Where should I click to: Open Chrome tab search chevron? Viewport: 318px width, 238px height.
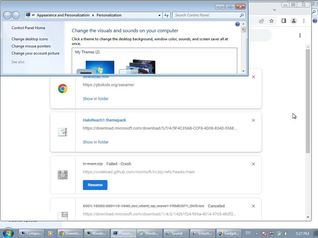[x=275, y=10]
